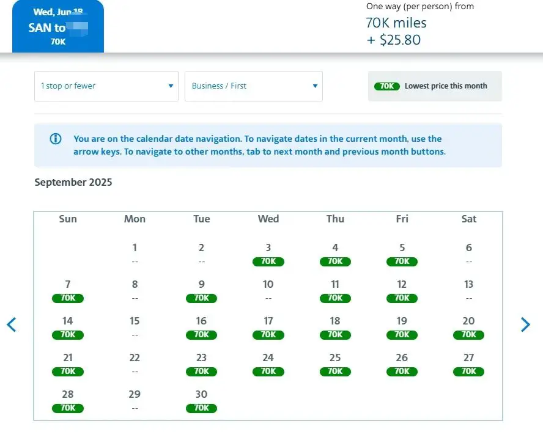Screen dimensions: 543x432
Task: Choose Sunday September 7 fare
Action: (68, 291)
